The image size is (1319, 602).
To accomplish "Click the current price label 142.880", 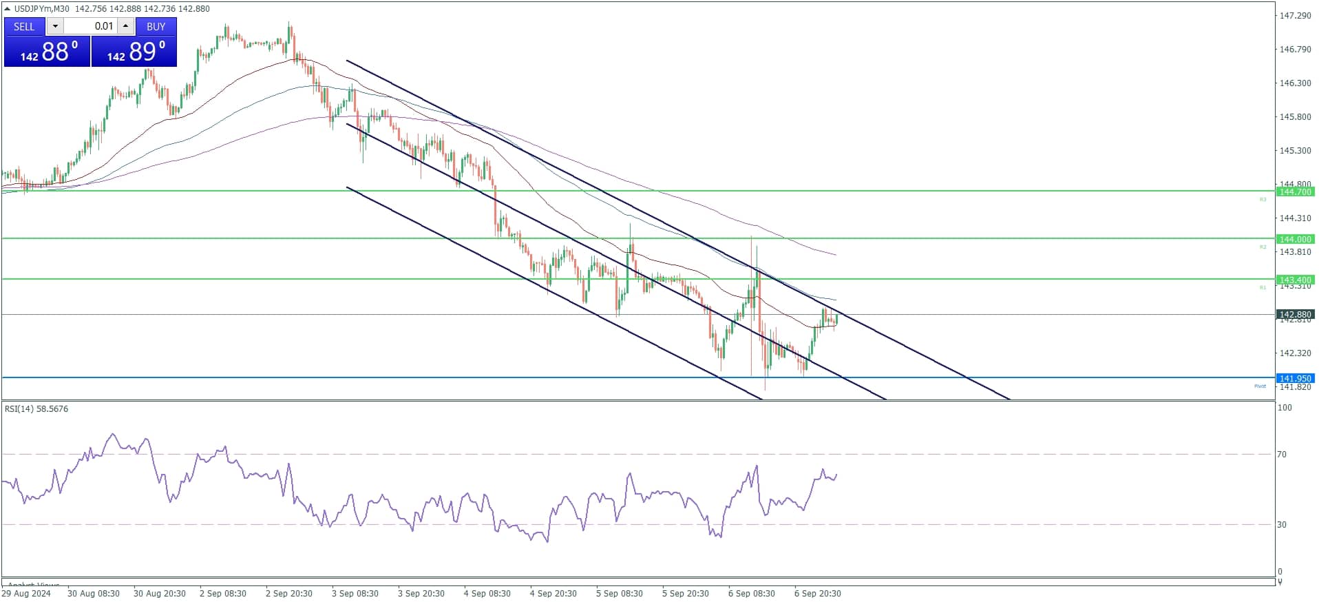I will pos(1295,314).
